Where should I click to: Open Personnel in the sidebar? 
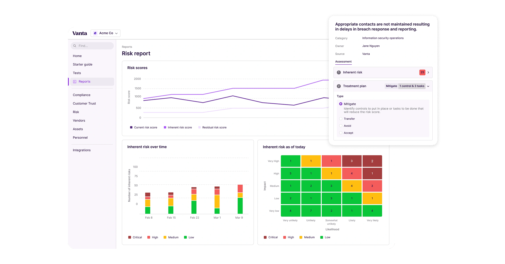80,138
